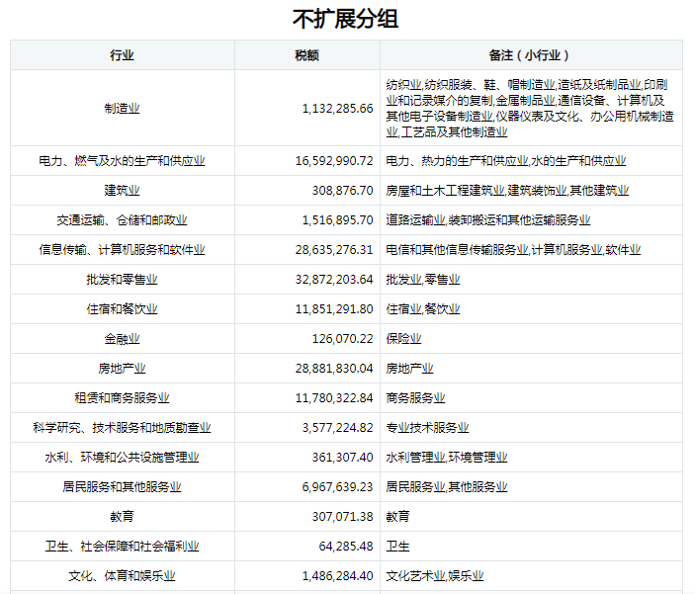Click the 住宿和餐饮业 industry link
Viewport: 695px width, 594px height.
[x=122, y=309]
